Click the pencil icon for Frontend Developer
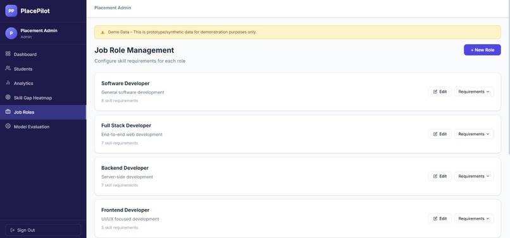Image resolution: width=510 pixels, height=238 pixels. tap(435, 219)
